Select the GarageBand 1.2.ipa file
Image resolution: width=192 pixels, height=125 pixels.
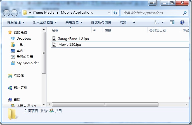73,39
